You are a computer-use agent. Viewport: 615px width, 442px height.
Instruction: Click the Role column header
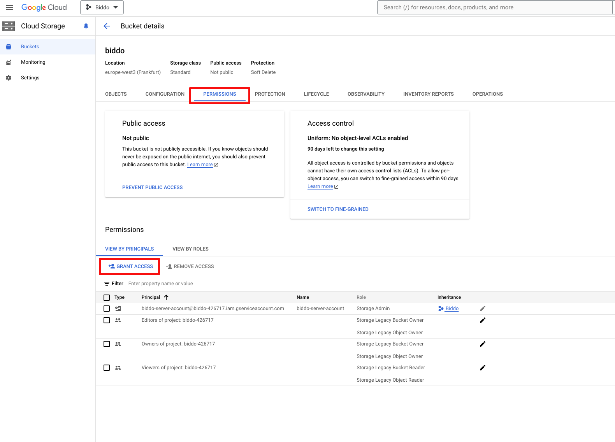tap(361, 297)
